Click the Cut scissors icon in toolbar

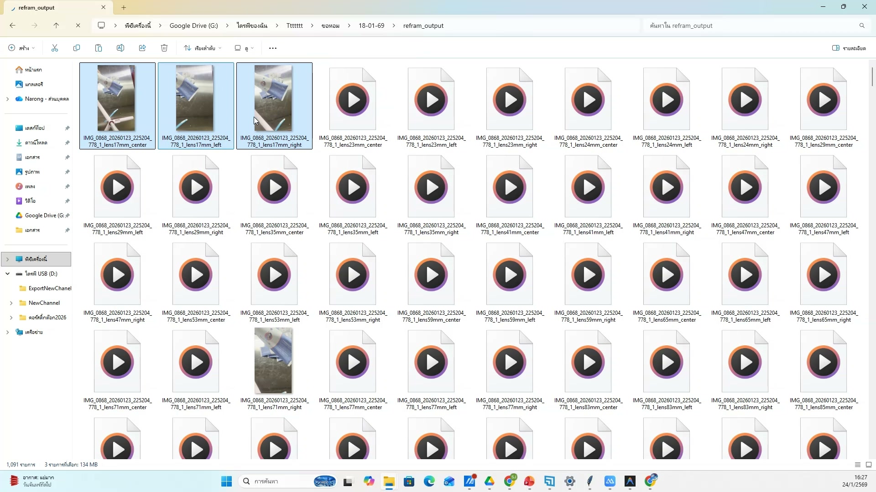click(55, 48)
